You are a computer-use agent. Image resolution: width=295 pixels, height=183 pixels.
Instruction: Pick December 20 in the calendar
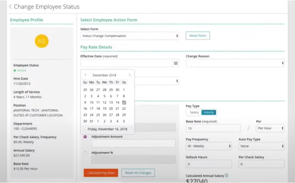[x=111, y=108]
